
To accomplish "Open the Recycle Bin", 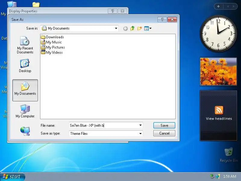I will 229,154.
